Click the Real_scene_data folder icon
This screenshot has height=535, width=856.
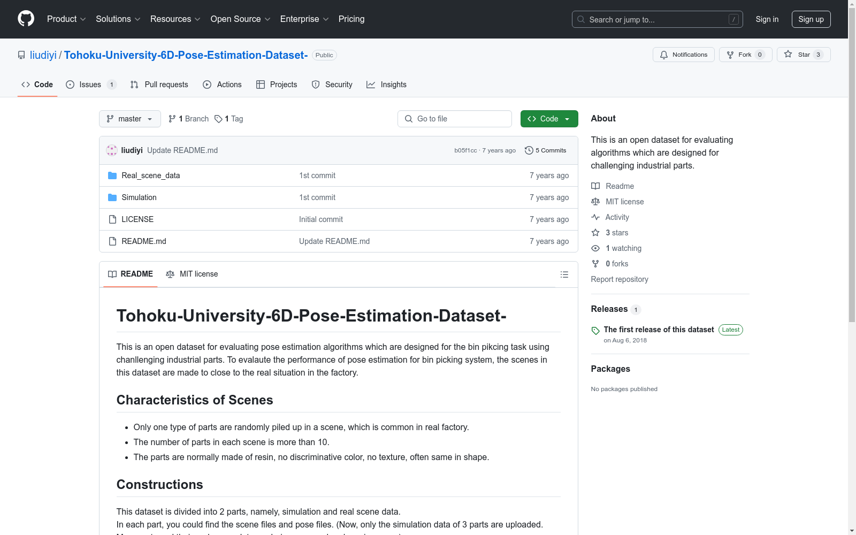click(x=112, y=175)
